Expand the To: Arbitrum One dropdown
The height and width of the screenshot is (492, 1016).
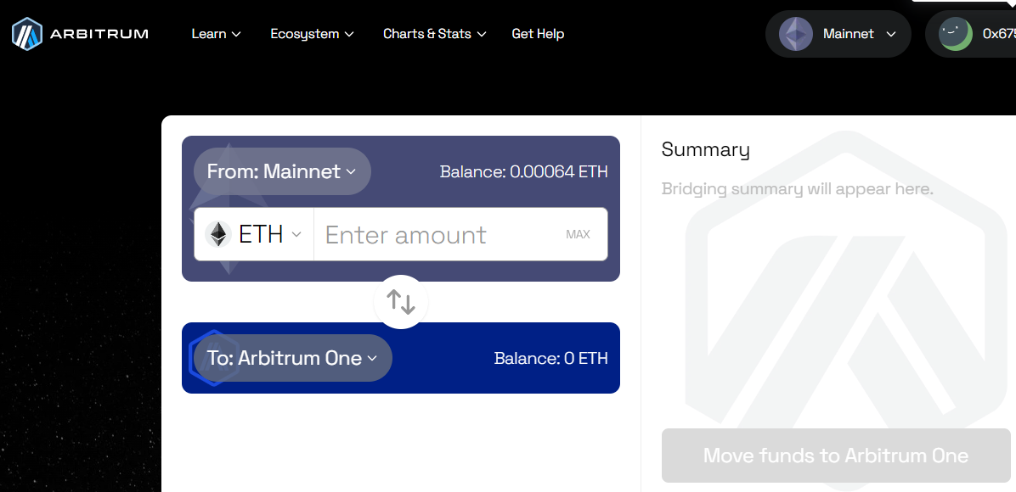[x=292, y=358]
